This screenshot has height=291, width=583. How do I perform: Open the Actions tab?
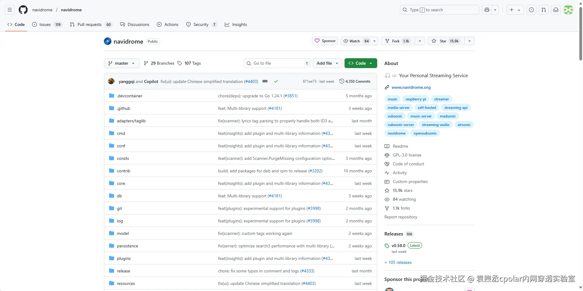[x=167, y=24]
